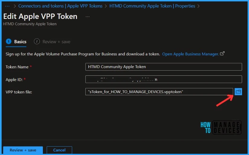The height and width of the screenshot is (155, 249).
Task: Open the VPP token file browse folder icon
Action: click(x=238, y=92)
